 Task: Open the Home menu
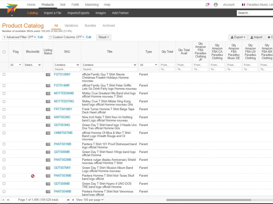(31, 5)
